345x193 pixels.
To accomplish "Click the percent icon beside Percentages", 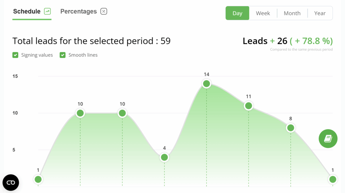I will click(x=104, y=11).
